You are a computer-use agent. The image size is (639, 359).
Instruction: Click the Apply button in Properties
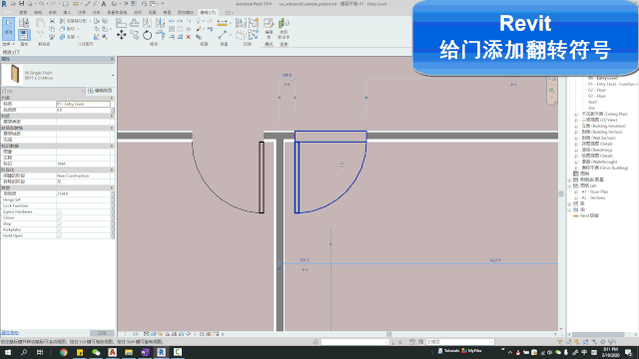[x=102, y=333]
